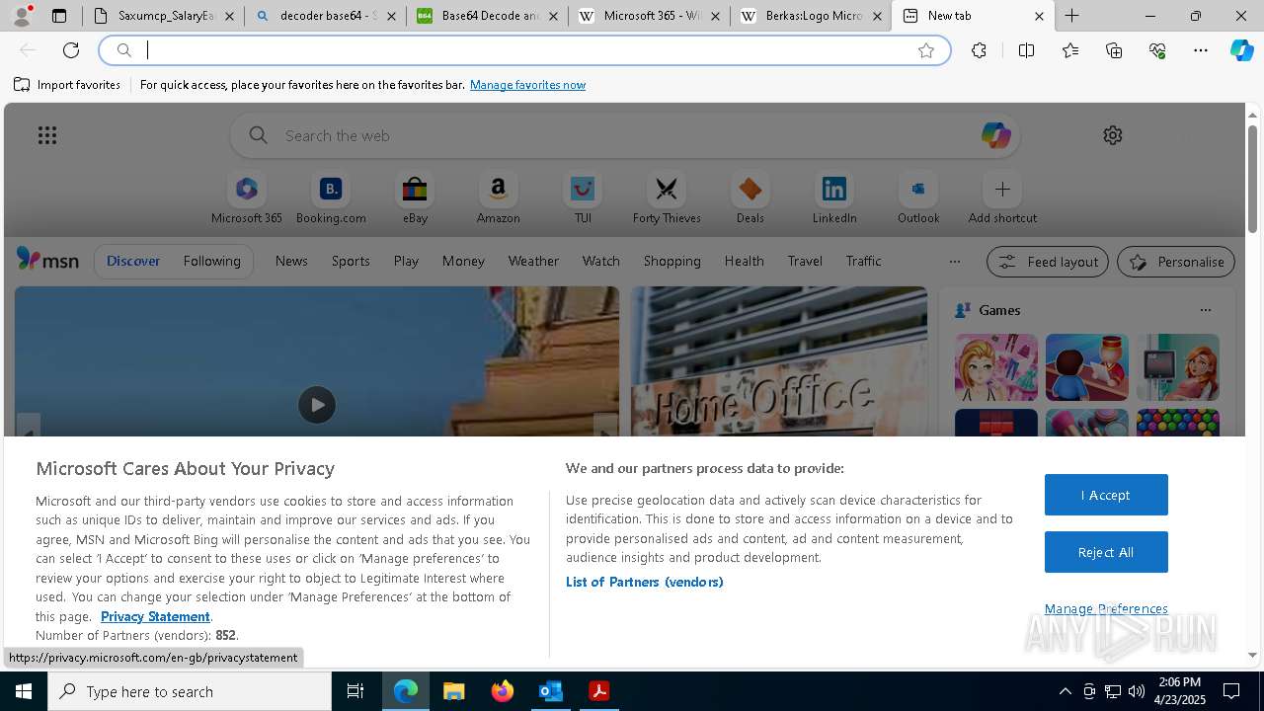1264x711 pixels.
Task: Switch to Microsoft 365 Wikipedia tab
Action: click(x=649, y=16)
